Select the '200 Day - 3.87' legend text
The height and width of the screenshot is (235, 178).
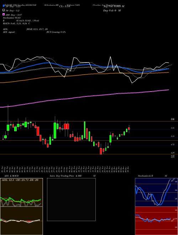click(x=14, y=15)
